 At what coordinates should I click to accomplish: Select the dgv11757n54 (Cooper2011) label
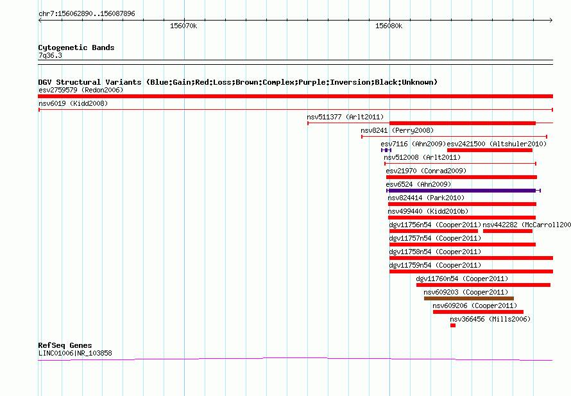435,238
